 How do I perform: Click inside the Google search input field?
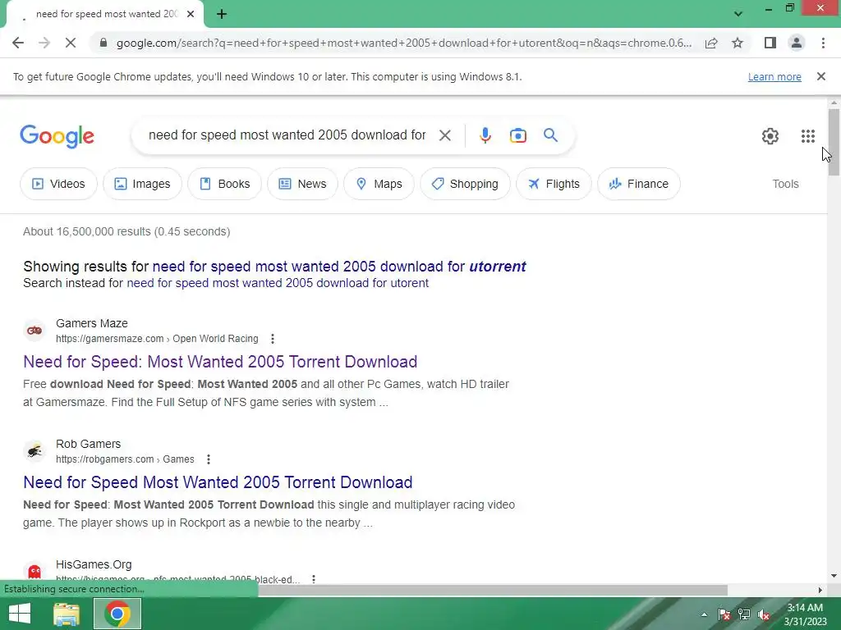[x=287, y=135]
